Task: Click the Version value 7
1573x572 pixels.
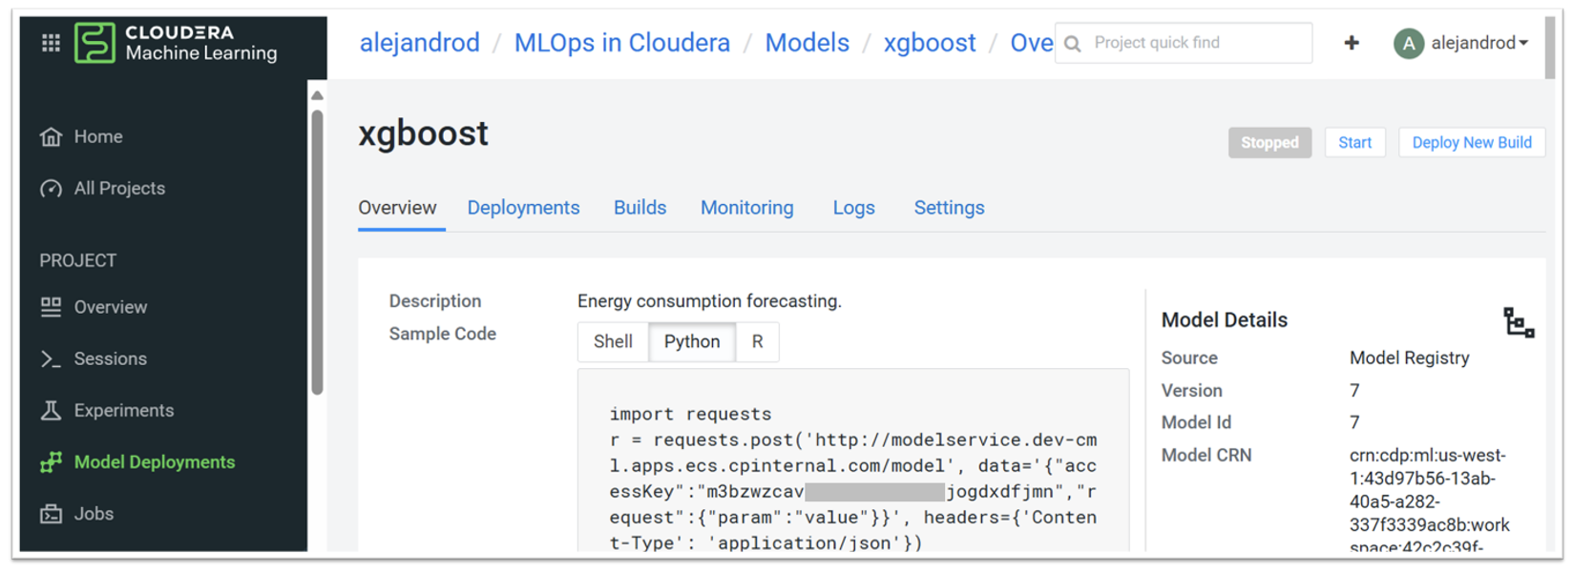Action: point(1354,391)
